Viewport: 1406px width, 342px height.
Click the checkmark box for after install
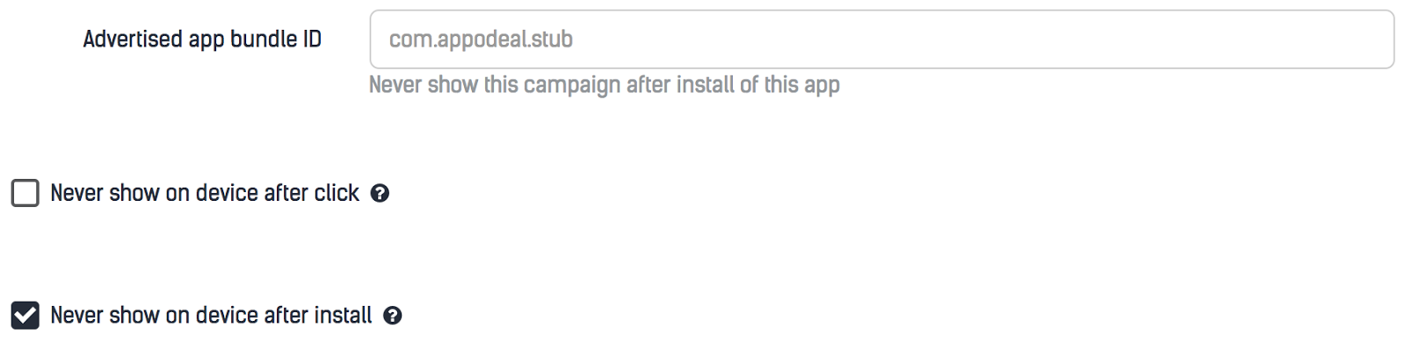tap(25, 316)
